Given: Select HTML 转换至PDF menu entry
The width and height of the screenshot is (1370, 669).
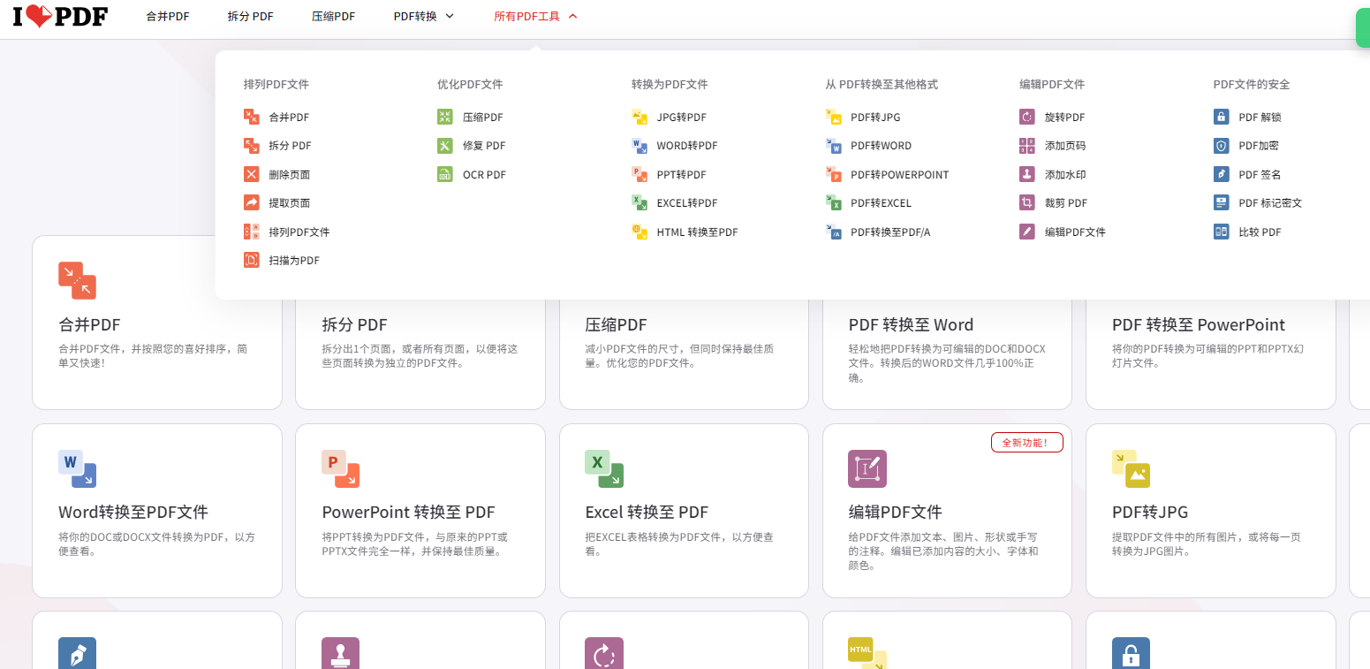Looking at the screenshot, I should click(696, 232).
